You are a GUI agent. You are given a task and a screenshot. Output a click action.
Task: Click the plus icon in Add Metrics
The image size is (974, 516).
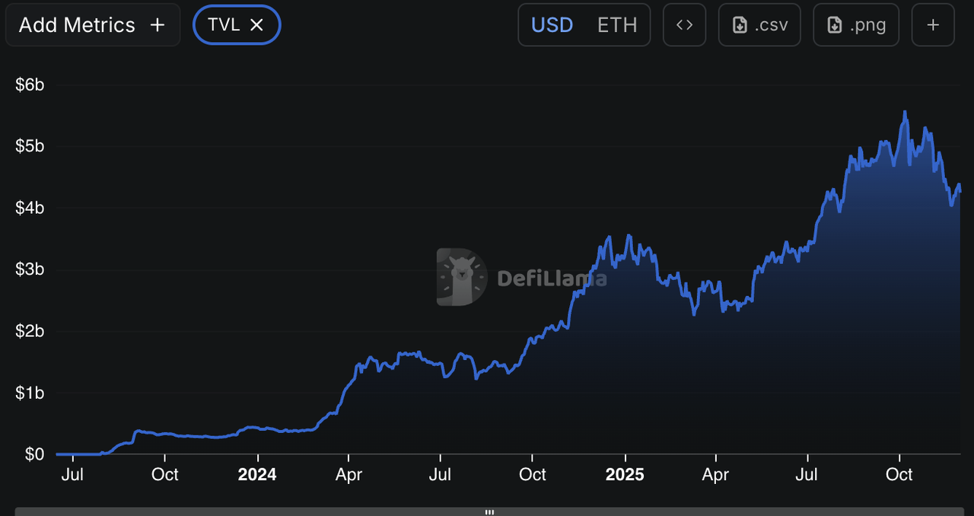coord(158,25)
